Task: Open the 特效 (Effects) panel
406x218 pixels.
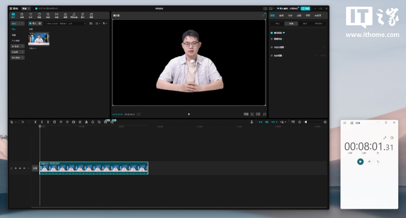Action: tap(48, 15)
